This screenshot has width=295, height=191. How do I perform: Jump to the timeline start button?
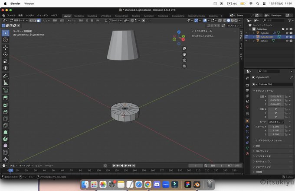pos(114,166)
